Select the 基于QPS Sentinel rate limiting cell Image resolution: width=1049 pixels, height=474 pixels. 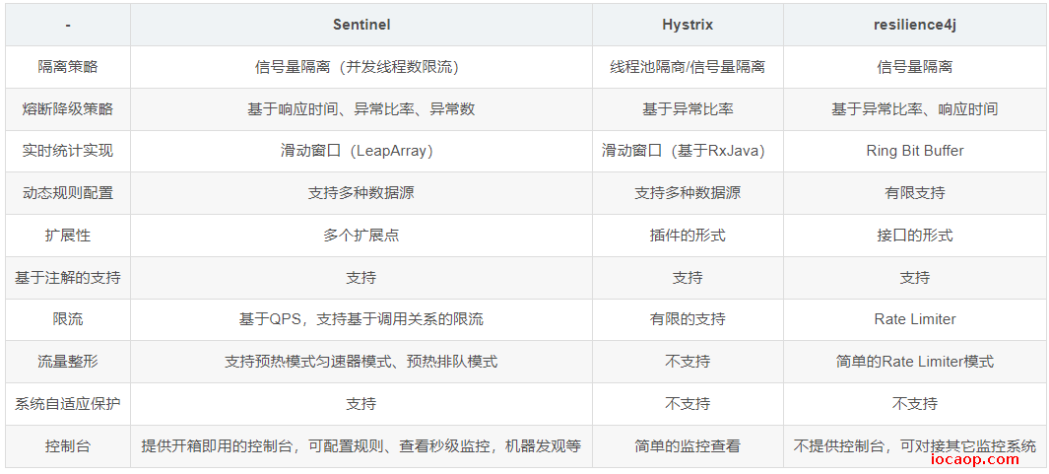[x=361, y=319]
